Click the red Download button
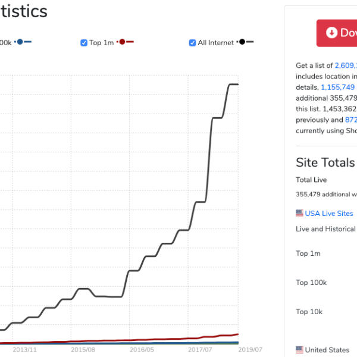 337,33
